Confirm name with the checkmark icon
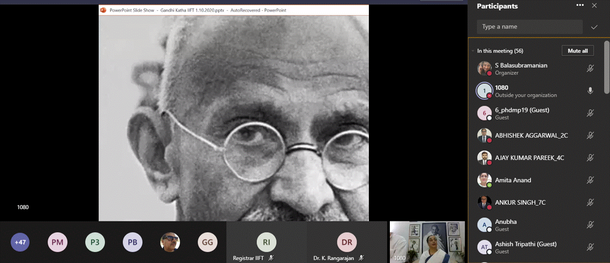The image size is (610, 263). [594, 27]
